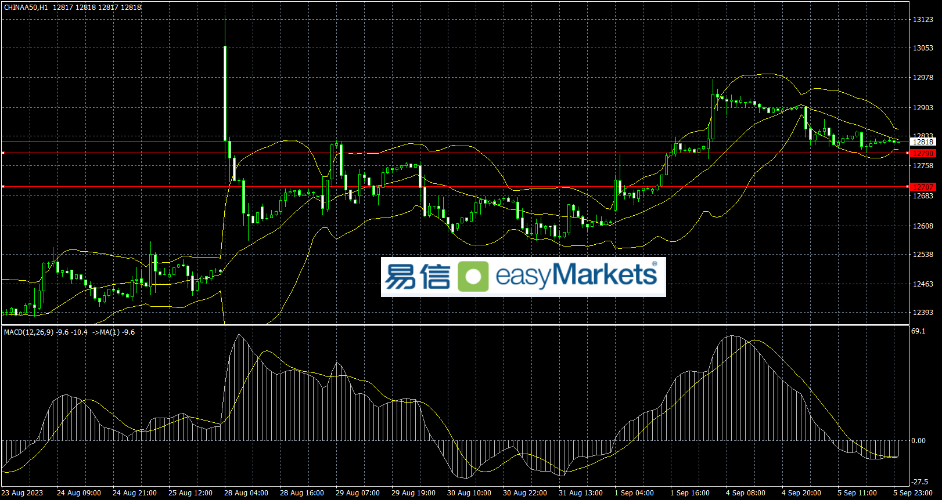This screenshot has height=500, width=942.
Task: Click the 29 Aug 07:00 time label
Action: pos(358,493)
